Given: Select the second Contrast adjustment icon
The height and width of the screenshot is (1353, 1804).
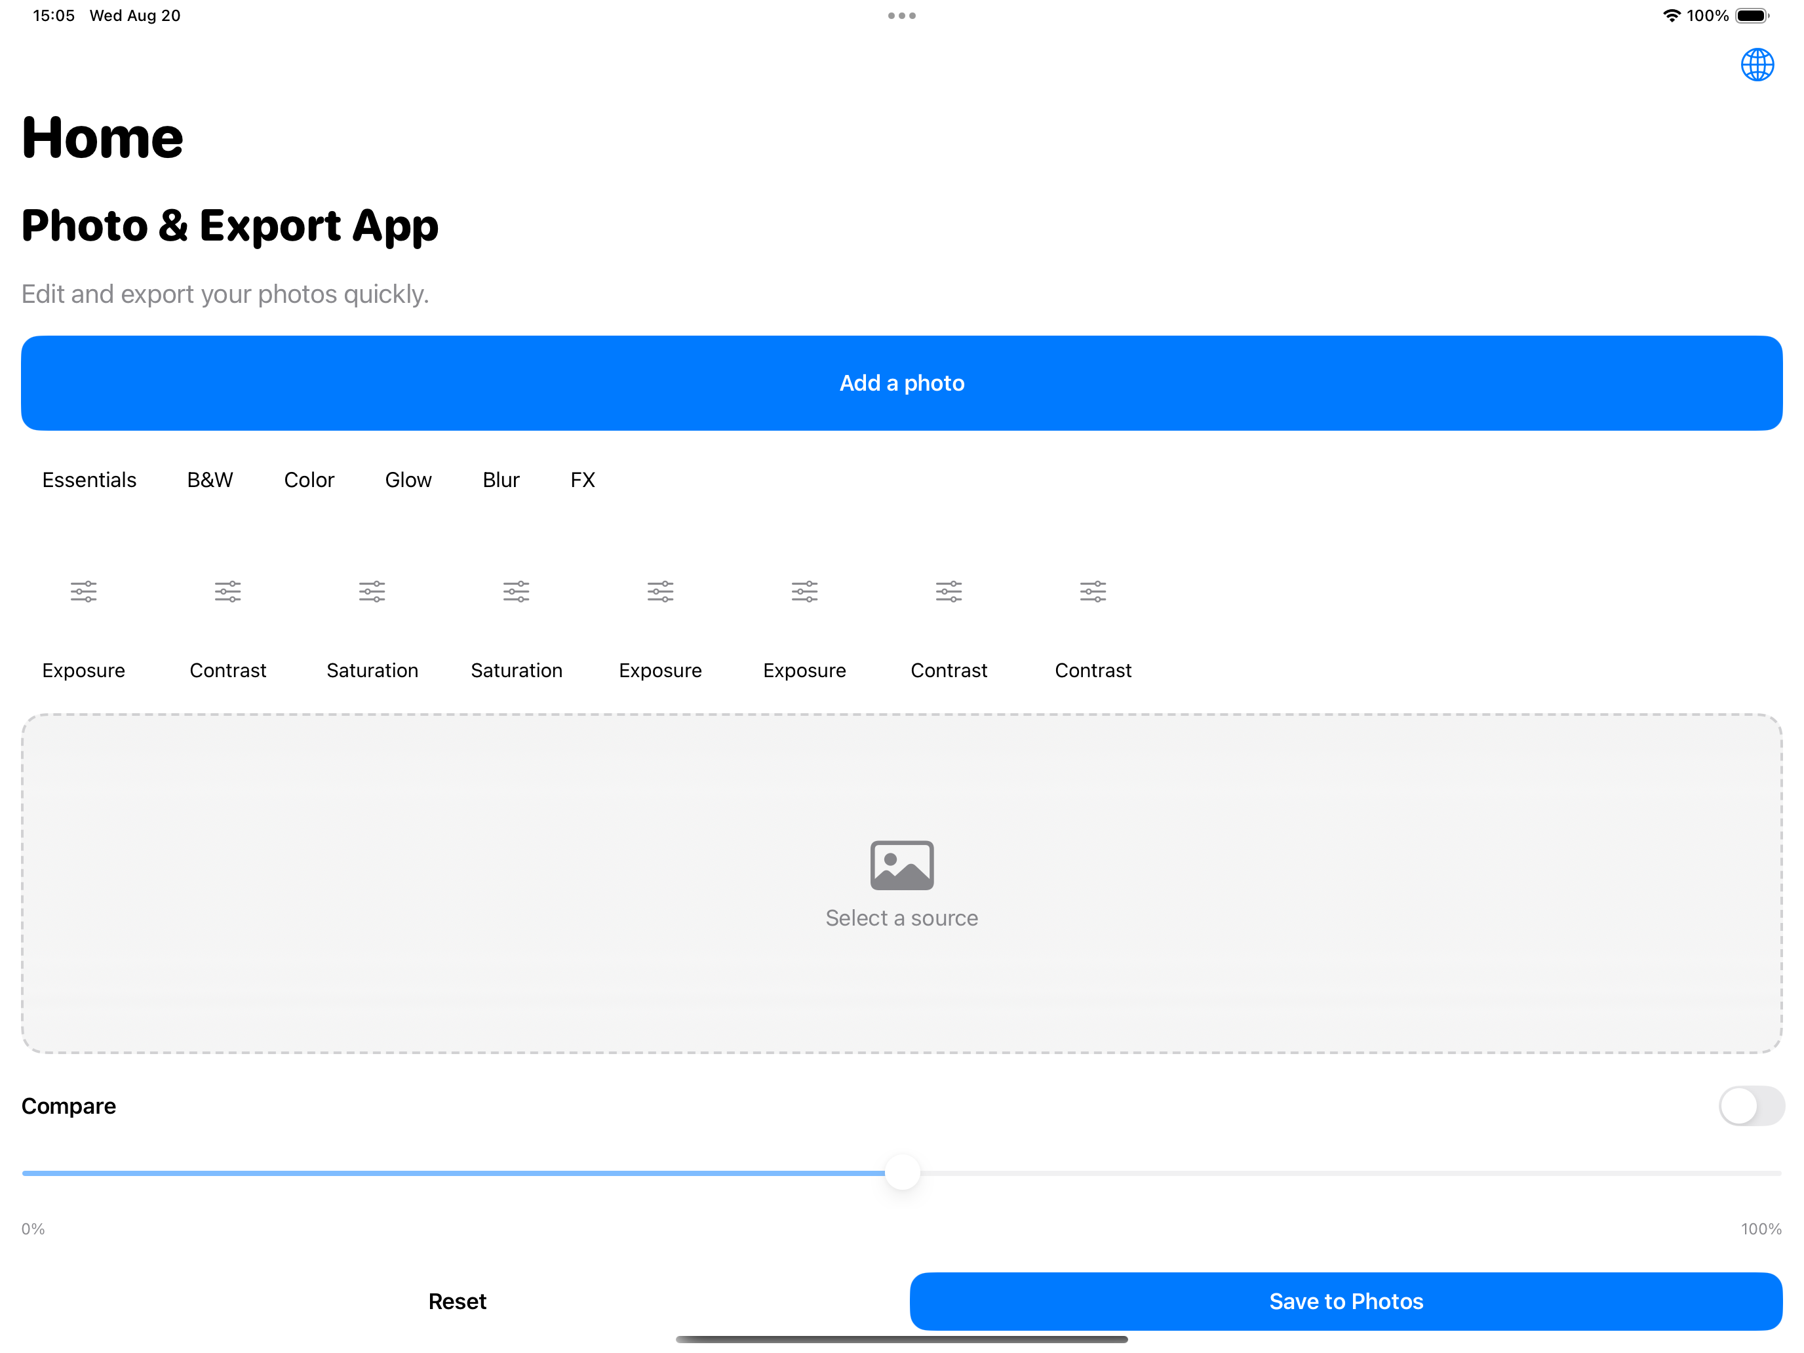Looking at the screenshot, I should pyautogui.click(x=949, y=591).
